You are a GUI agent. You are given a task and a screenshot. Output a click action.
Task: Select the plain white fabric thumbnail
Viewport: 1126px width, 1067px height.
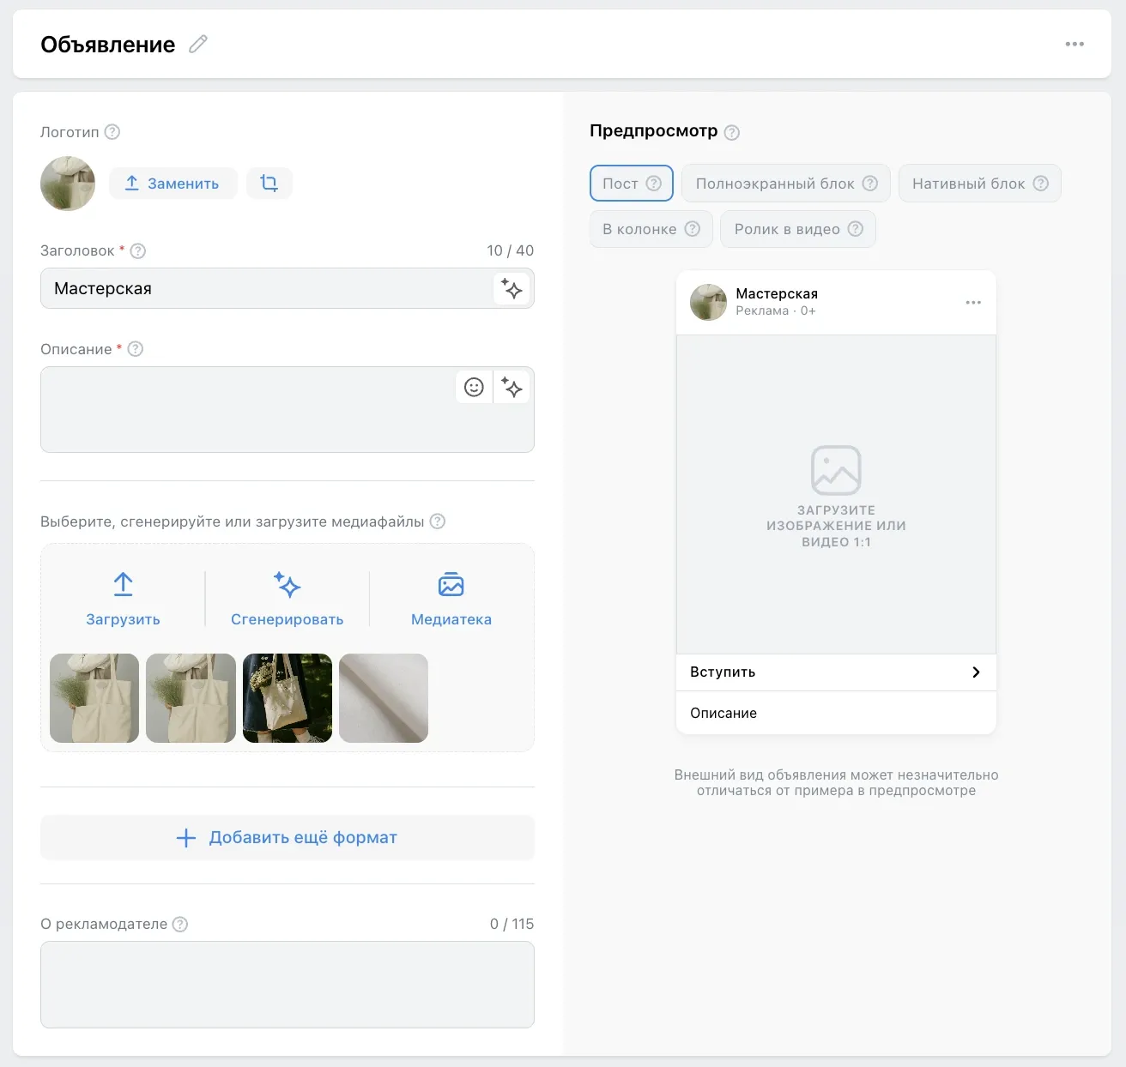(384, 698)
